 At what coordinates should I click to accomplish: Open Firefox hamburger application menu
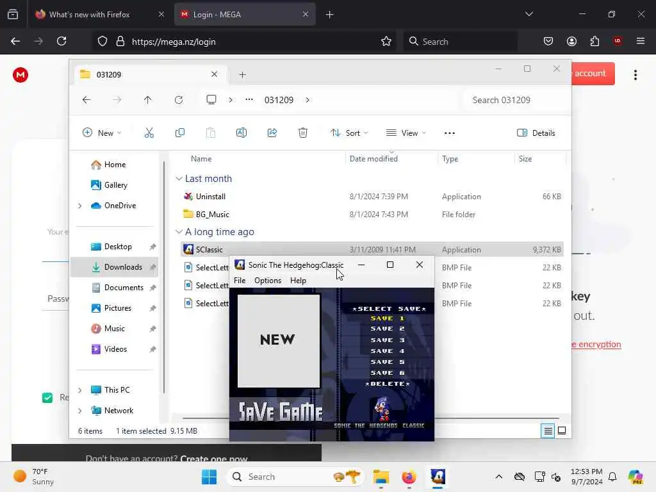pos(640,41)
